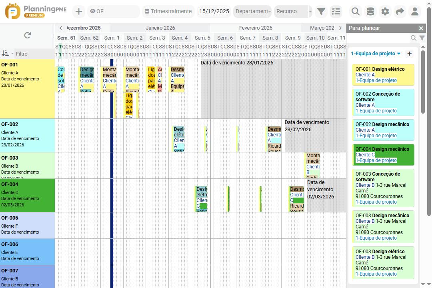The image size is (432, 288).
Task: Click the plus button to add a planning entry
Action: pyautogui.click(x=78, y=11)
